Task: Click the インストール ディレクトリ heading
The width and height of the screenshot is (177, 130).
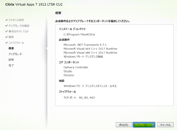Action: tap(72, 29)
